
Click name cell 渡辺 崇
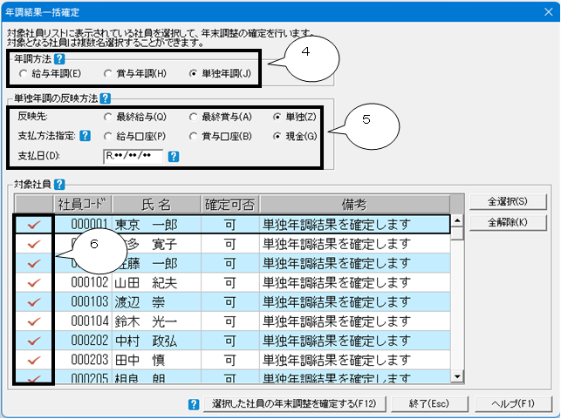click(156, 302)
